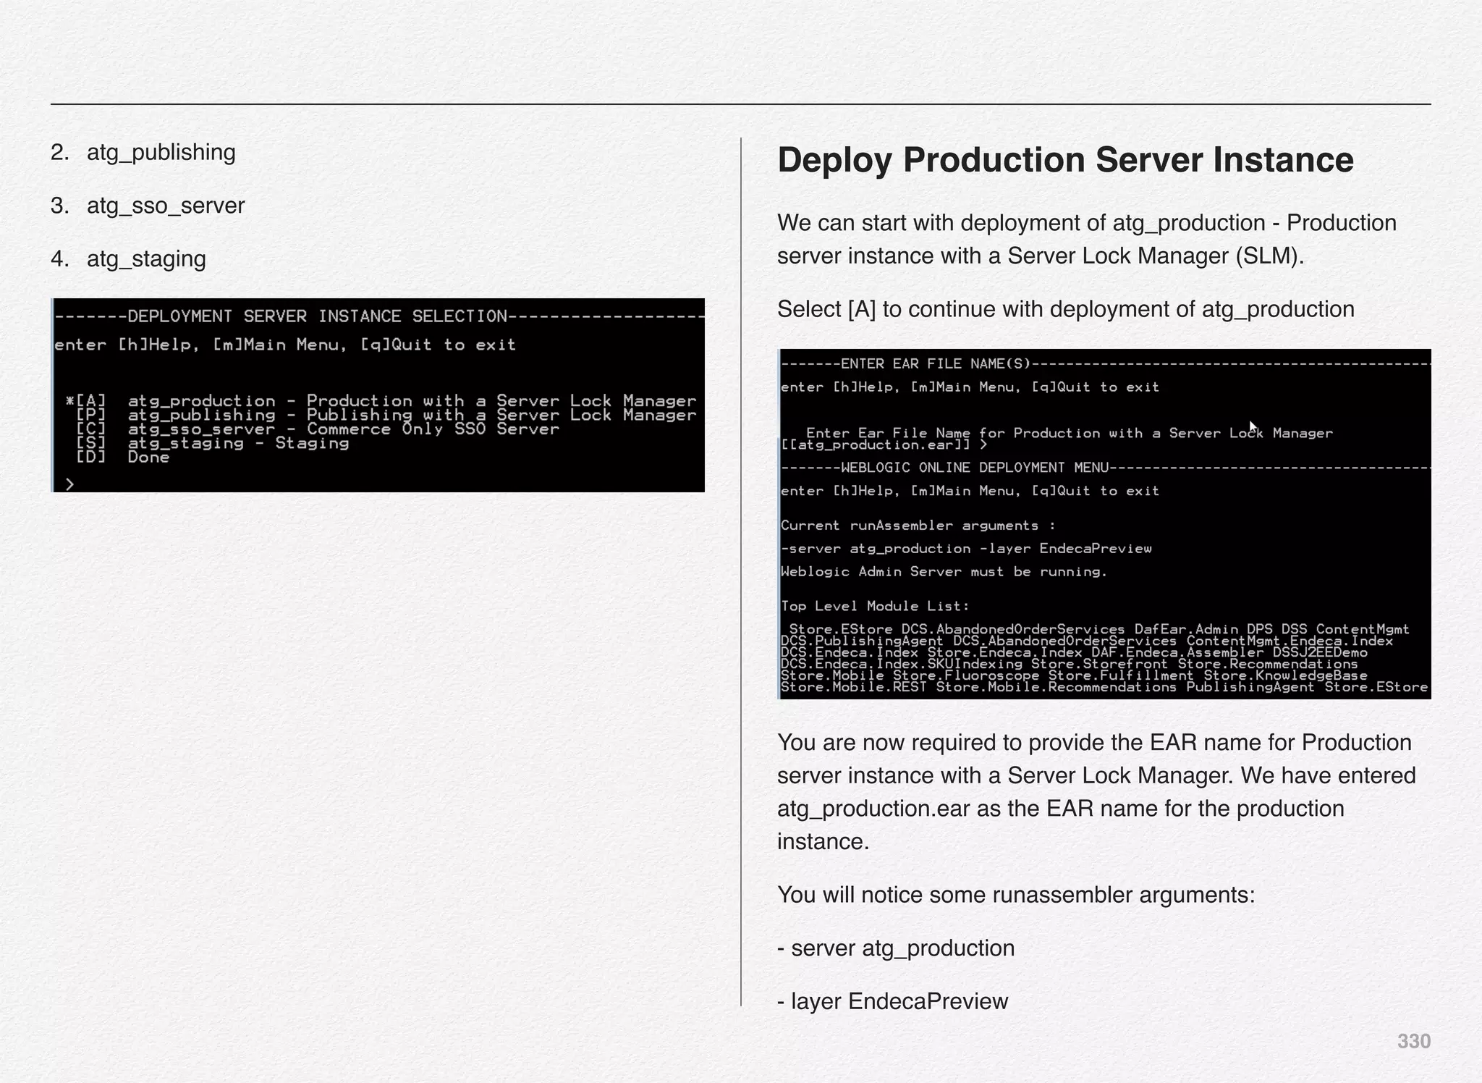Click list item '4. atg_staging'
Image resolution: width=1482 pixels, height=1083 pixels.
click(128, 258)
